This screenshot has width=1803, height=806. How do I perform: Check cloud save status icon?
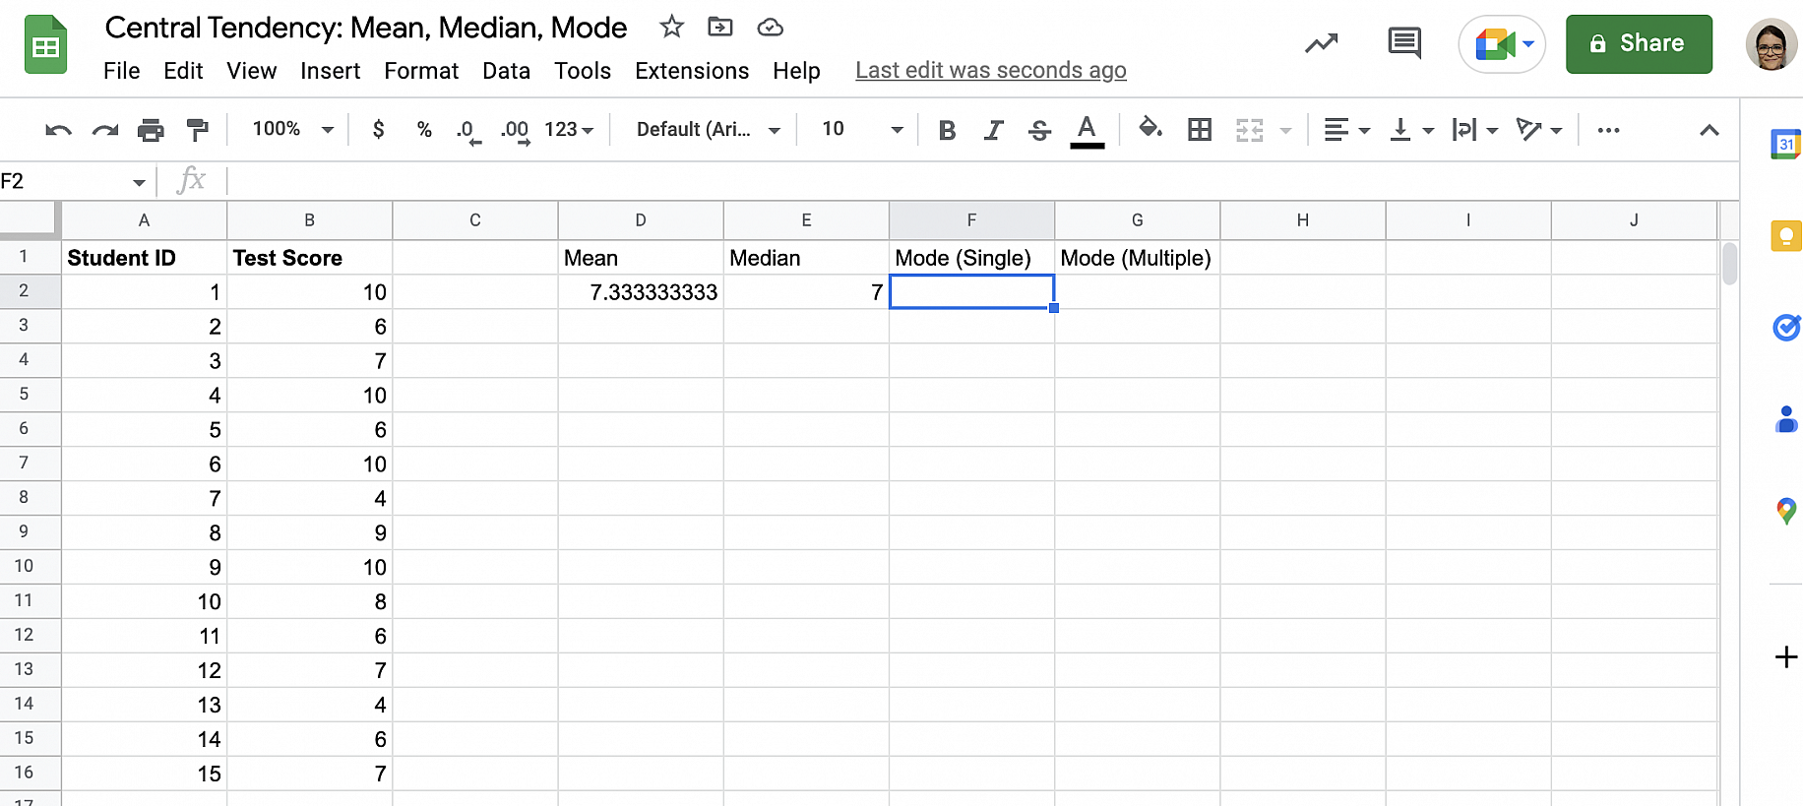pos(770,28)
